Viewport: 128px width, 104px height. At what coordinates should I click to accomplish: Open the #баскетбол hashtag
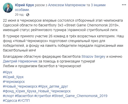(x=24, y=96)
